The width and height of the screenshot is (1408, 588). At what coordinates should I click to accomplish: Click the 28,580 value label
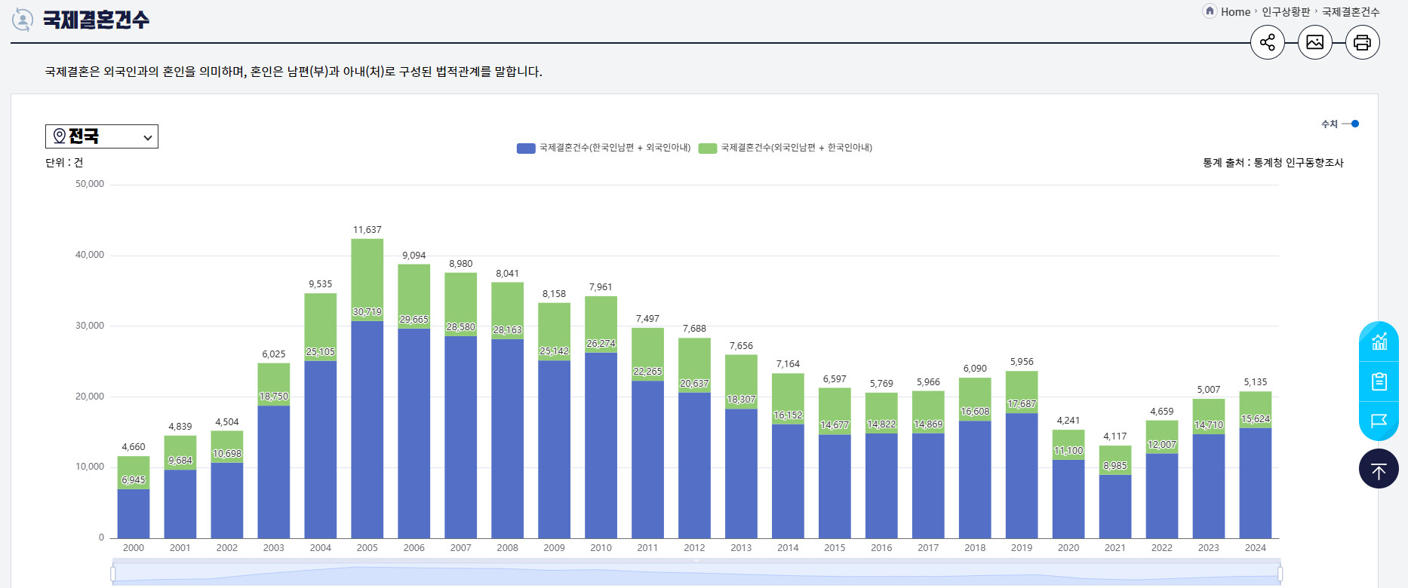(x=461, y=327)
